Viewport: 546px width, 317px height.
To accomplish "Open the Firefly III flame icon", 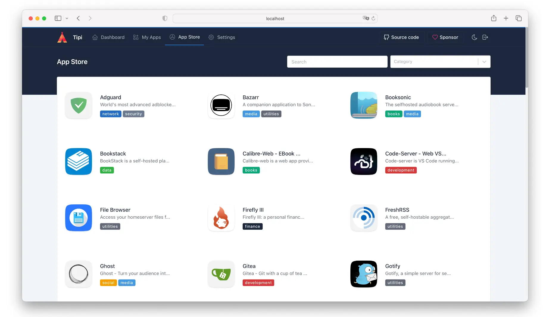I will click(x=221, y=218).
